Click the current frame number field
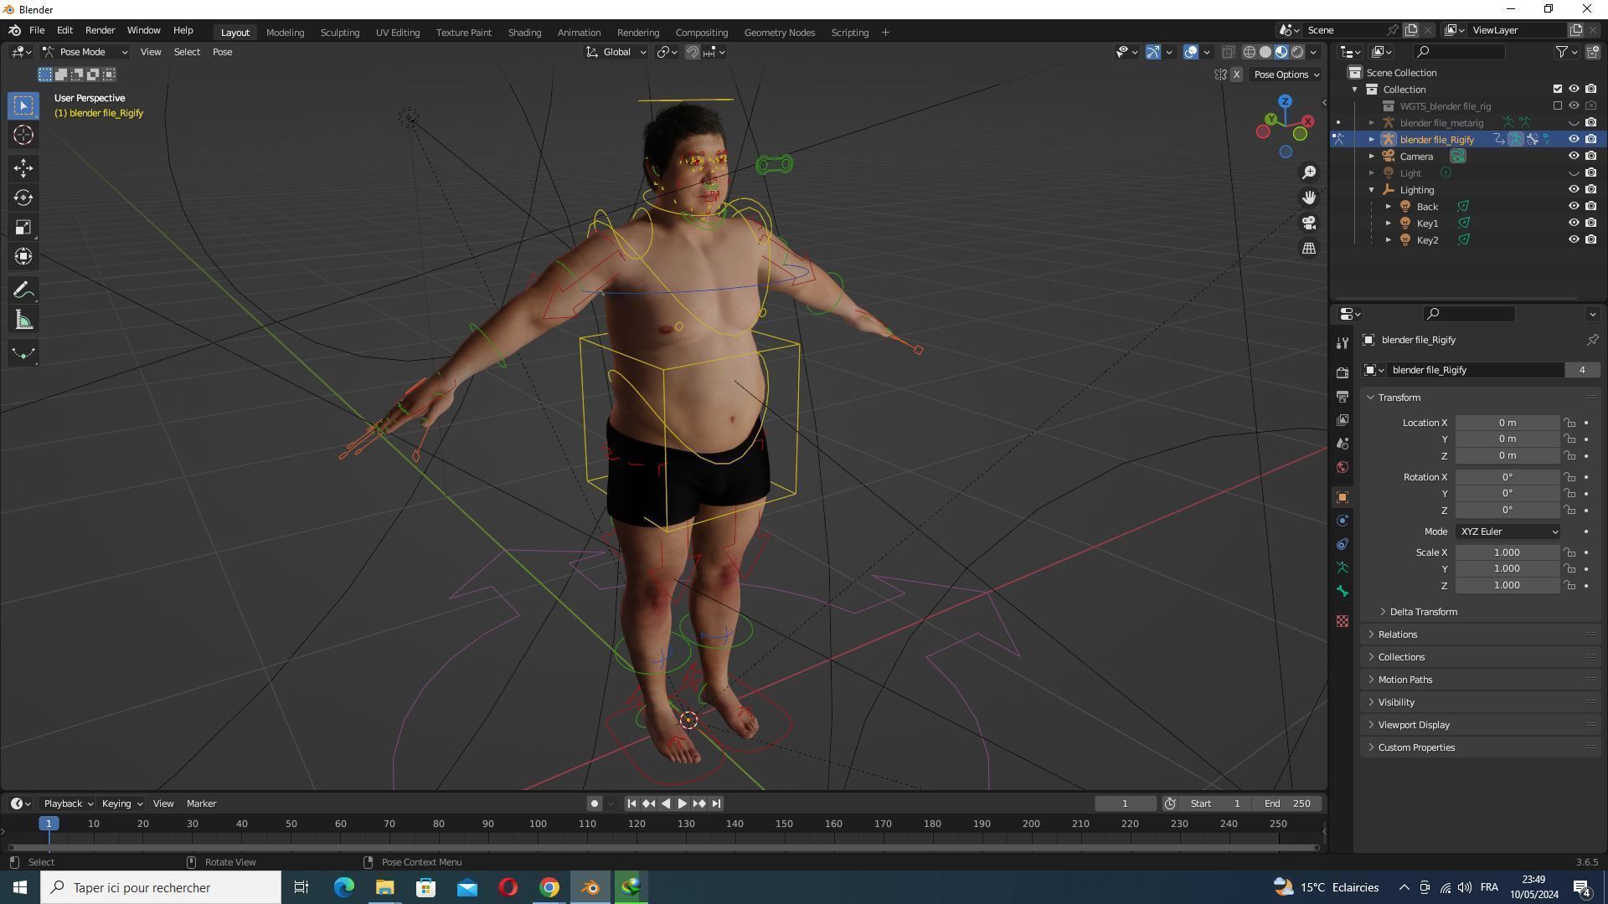 [x=1125, y=804]
